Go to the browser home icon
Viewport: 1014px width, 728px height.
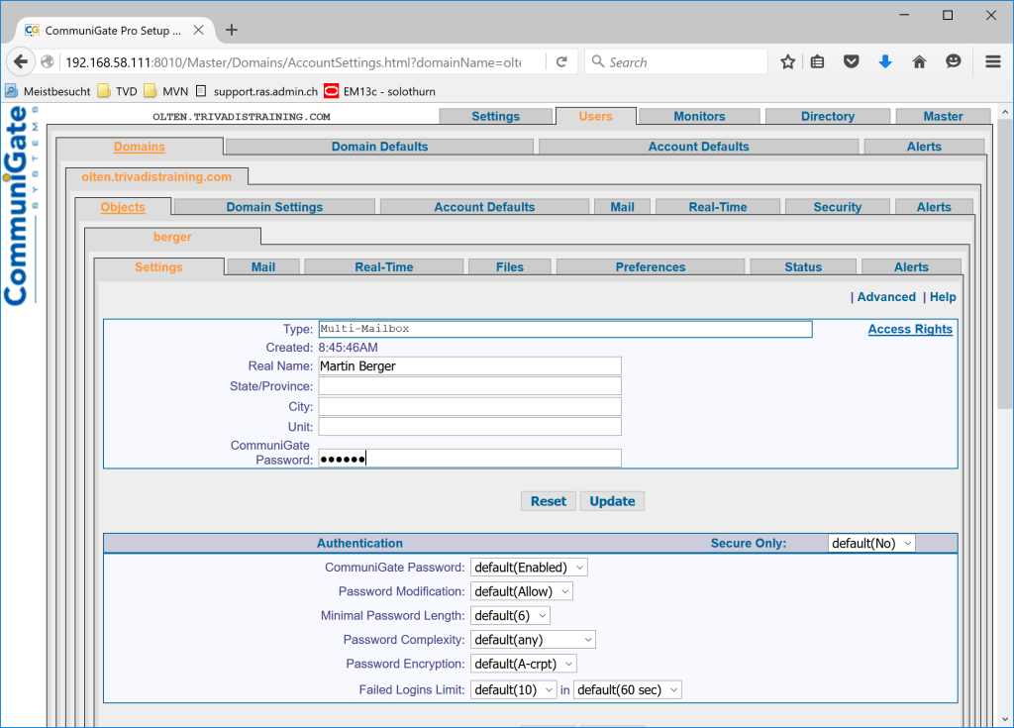[x=919, y=62]
